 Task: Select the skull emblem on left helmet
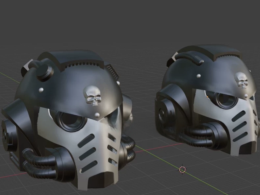pos(92,96)
